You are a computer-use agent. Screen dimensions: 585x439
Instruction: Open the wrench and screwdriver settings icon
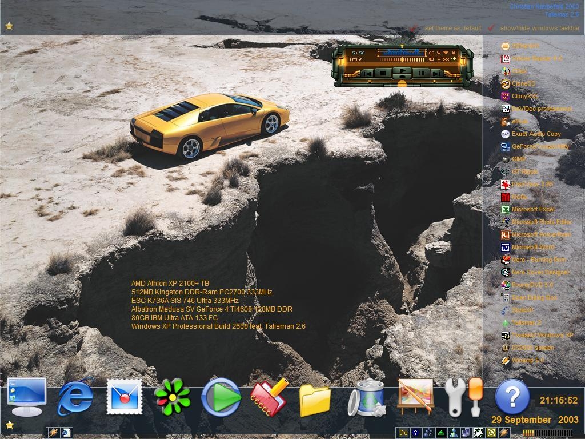point(464,397)
